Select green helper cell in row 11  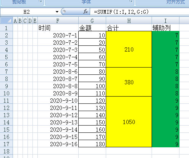(x=165, y=100)
